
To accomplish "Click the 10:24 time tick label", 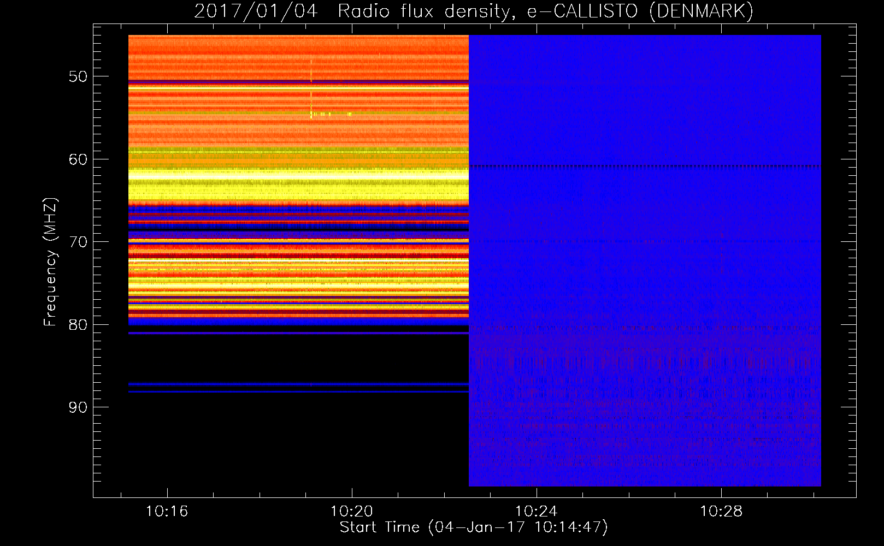I will point(537,511).
